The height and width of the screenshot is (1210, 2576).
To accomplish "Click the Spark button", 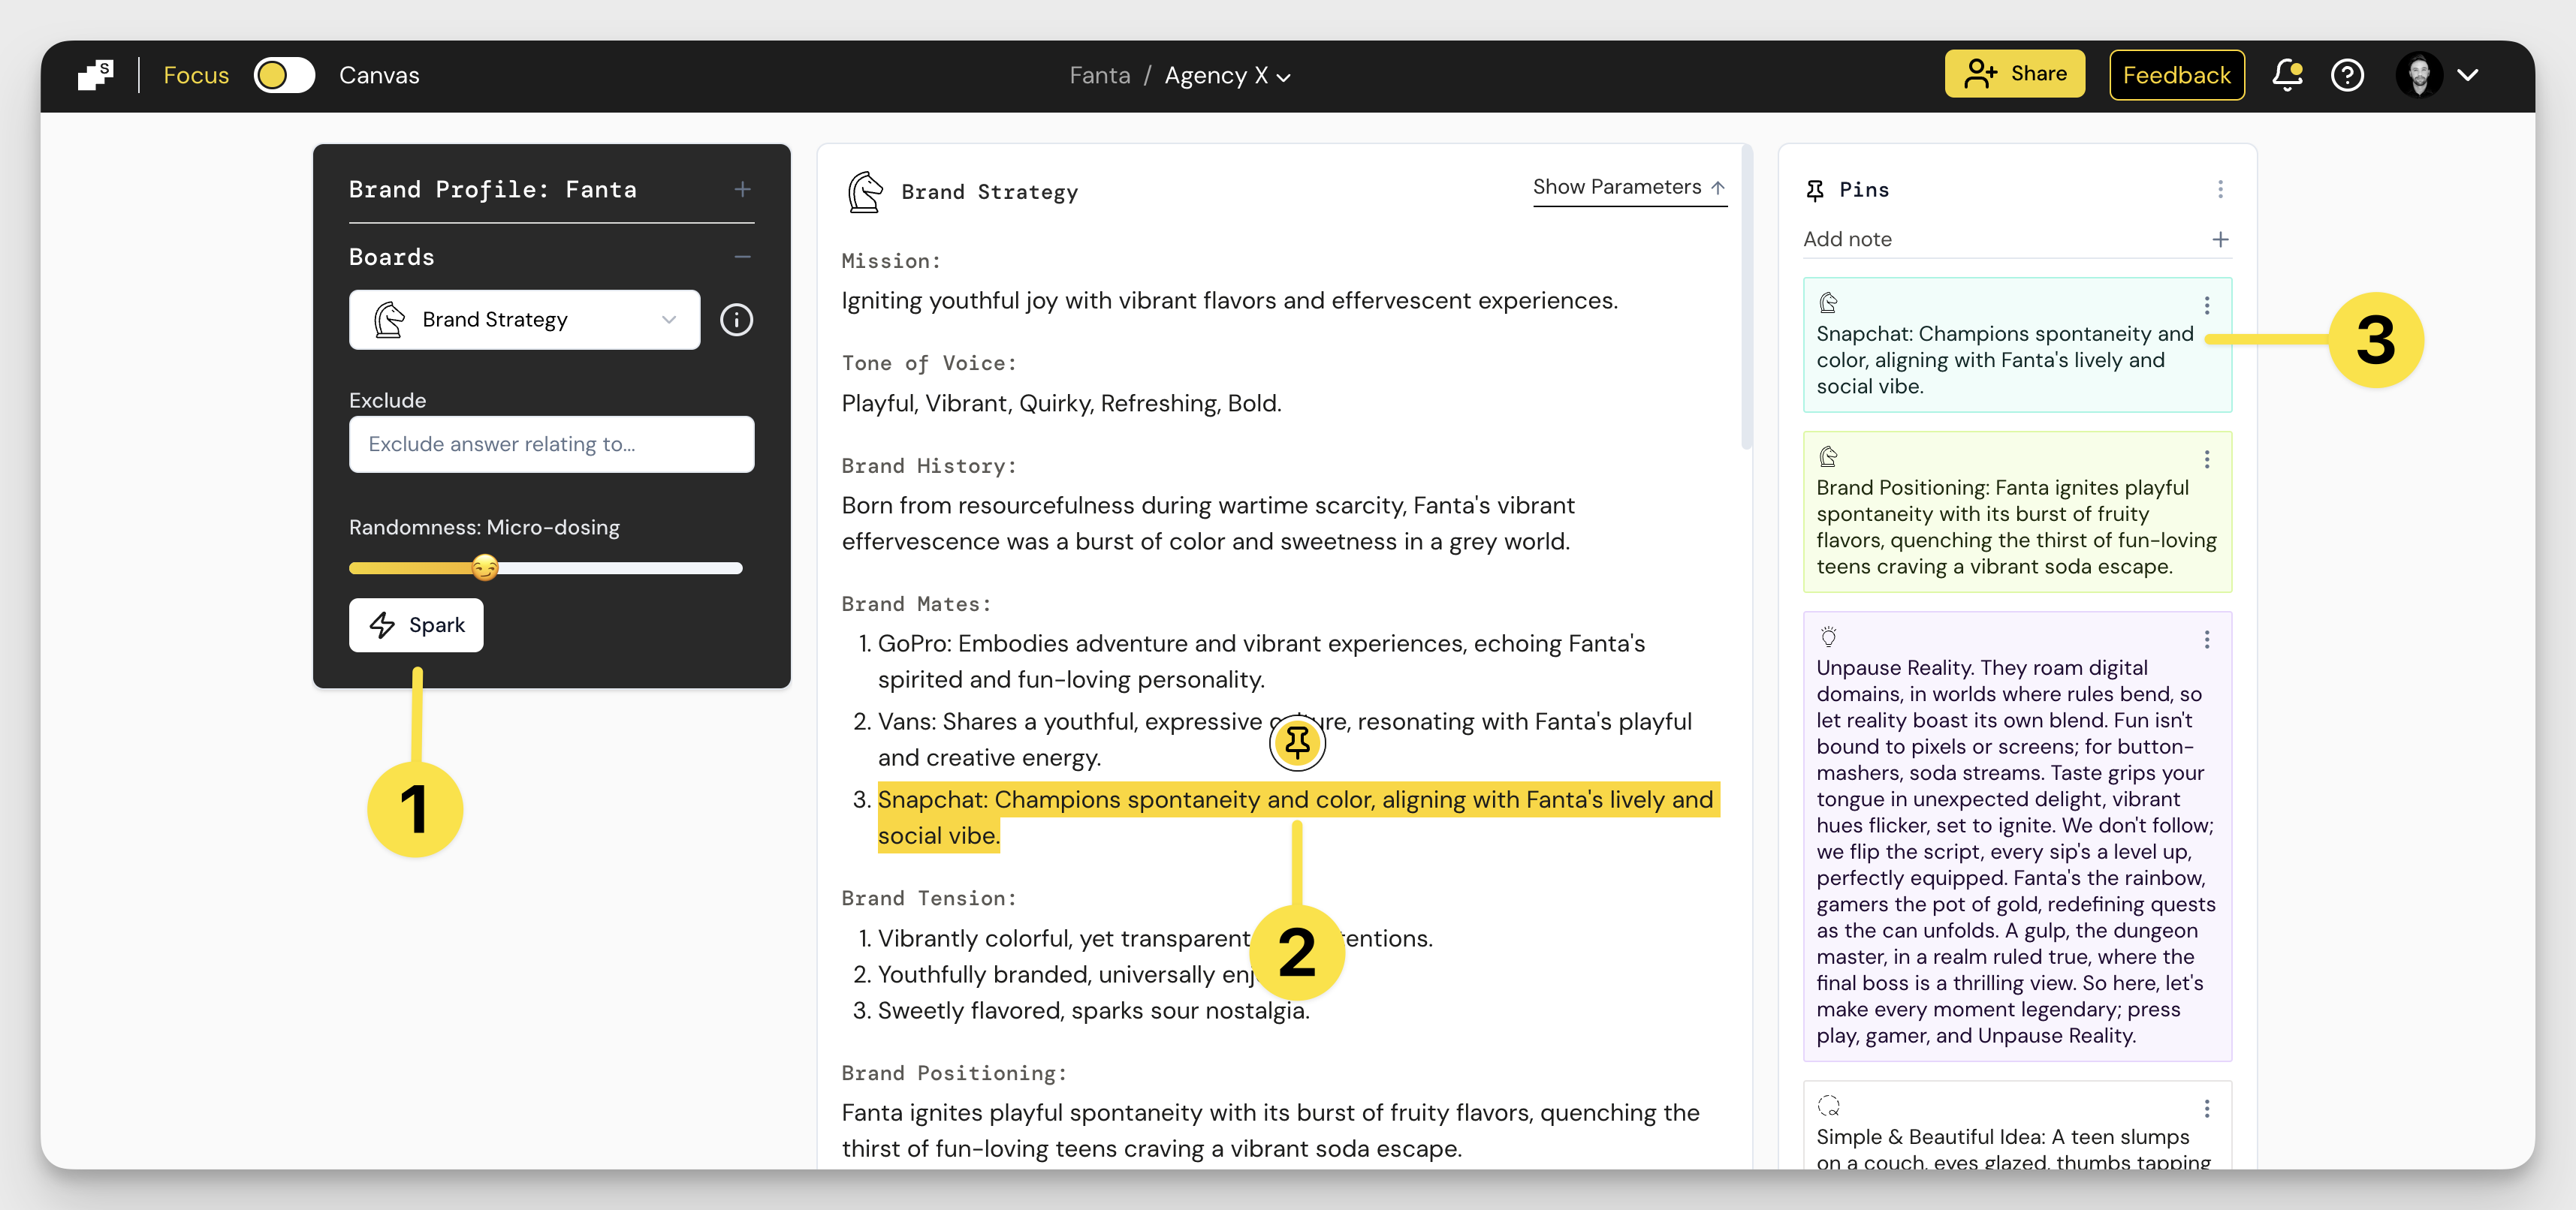I will click(x=416, y=625).
